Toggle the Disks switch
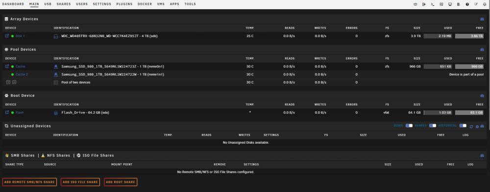The width and height of the screenshot is (490, 192). pos(409,126)
